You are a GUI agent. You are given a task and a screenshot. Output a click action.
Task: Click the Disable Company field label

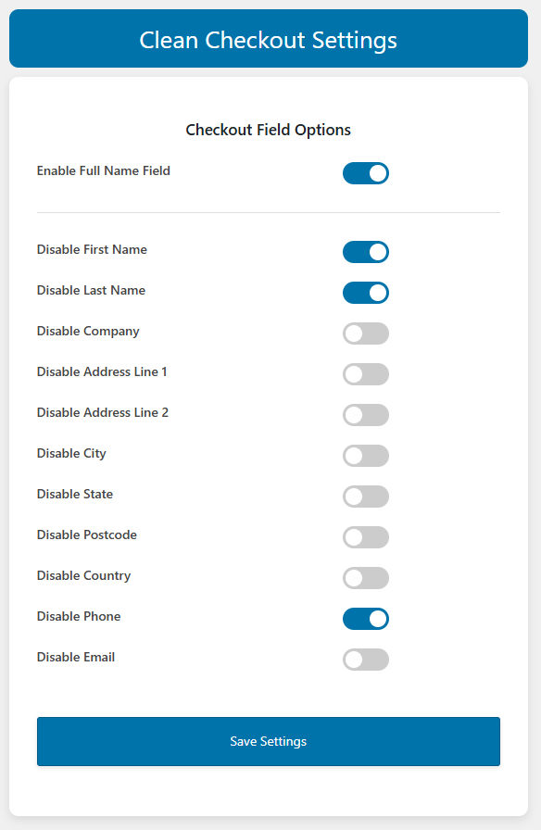[x=87, y=332]
